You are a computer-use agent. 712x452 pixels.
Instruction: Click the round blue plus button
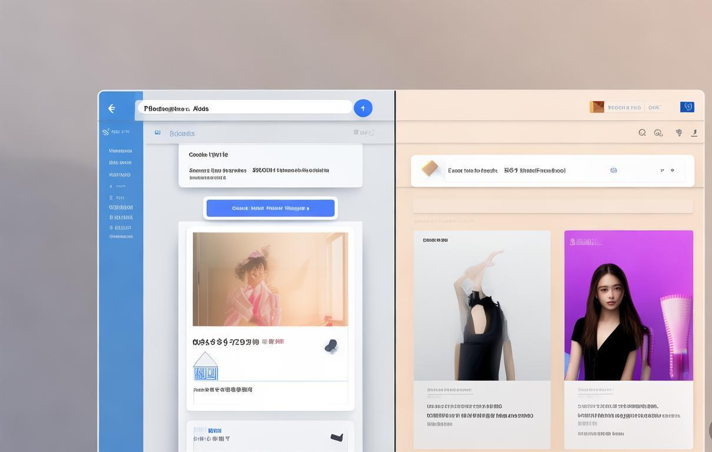pos(363,108)
